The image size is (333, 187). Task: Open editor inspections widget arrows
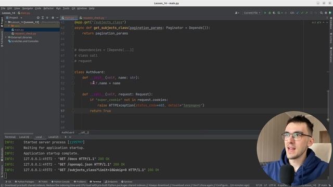319,22
